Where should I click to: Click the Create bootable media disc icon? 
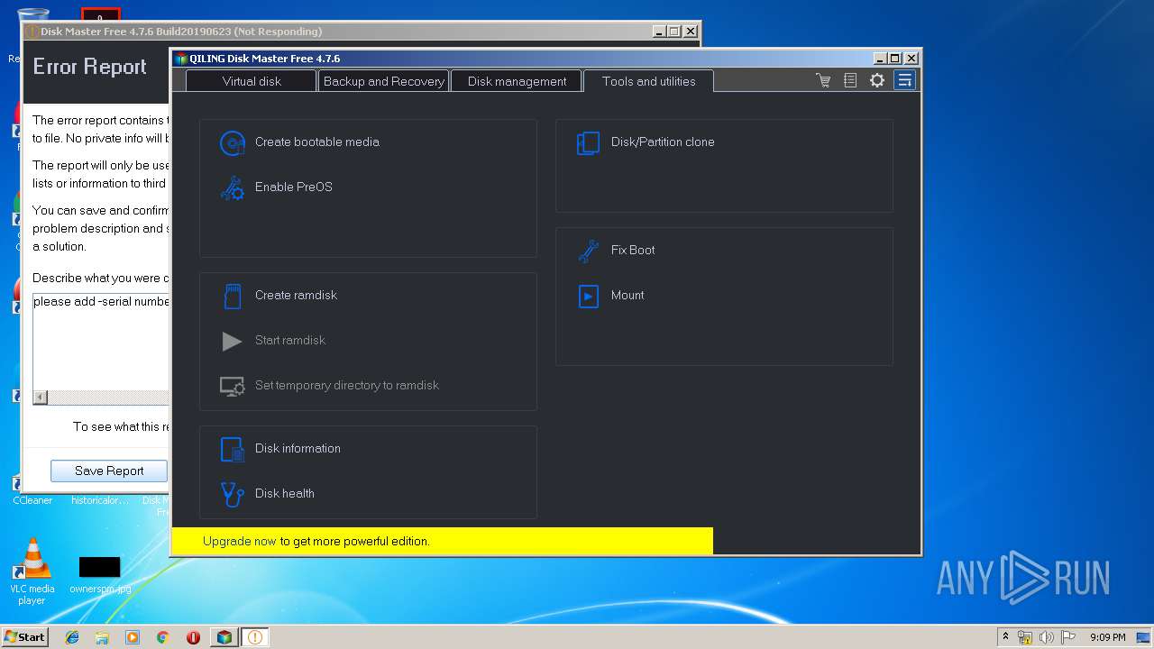pyautogui.click(x=233, y=142)
